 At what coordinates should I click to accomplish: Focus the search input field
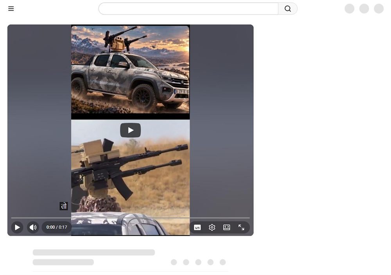click(188, 9)
